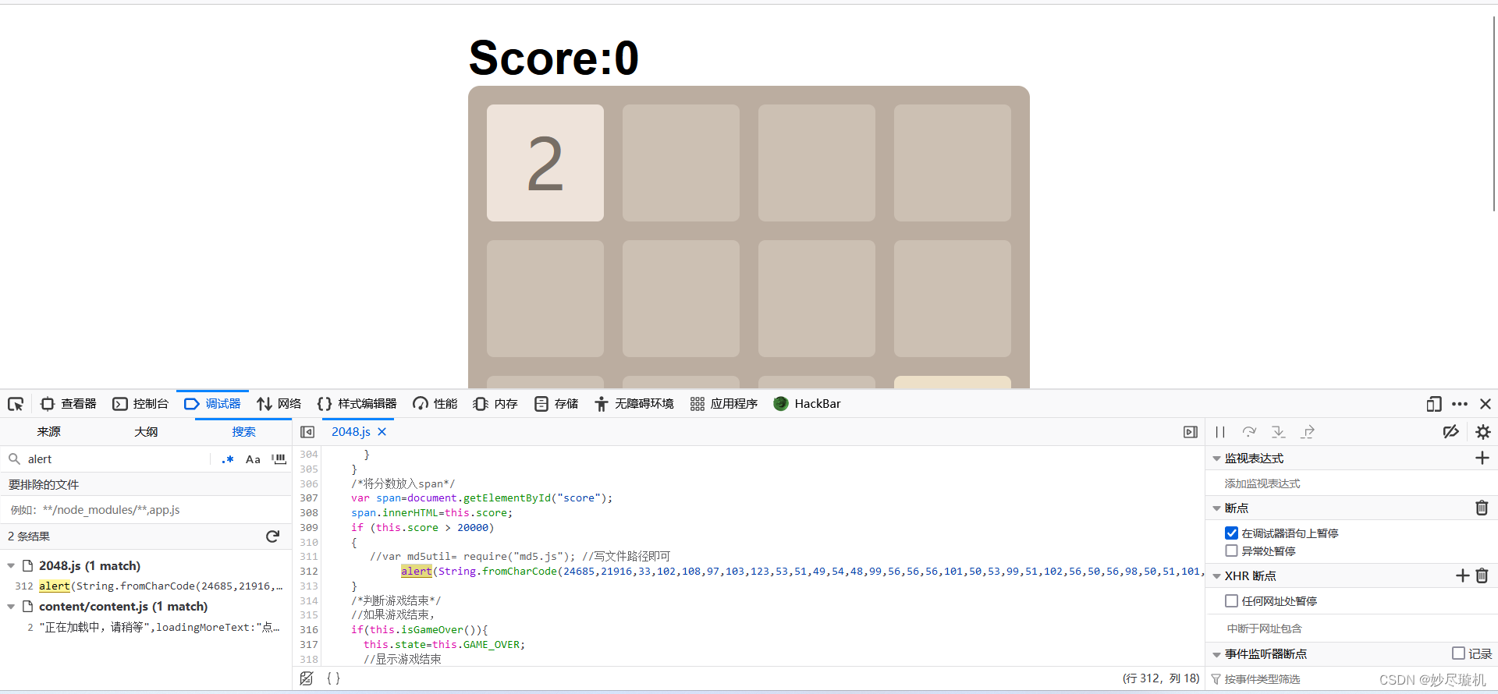
Task: Deactivate all breakpoints icon
Action: (x=1451, y=432)
